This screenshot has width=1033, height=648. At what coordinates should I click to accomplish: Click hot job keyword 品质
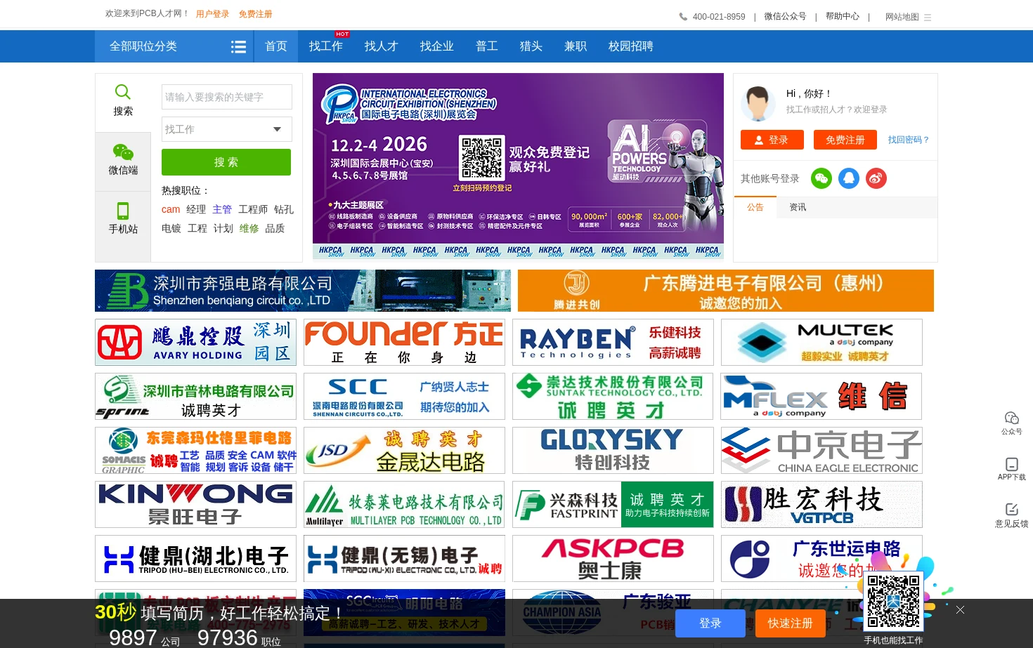tap(275, 228)
